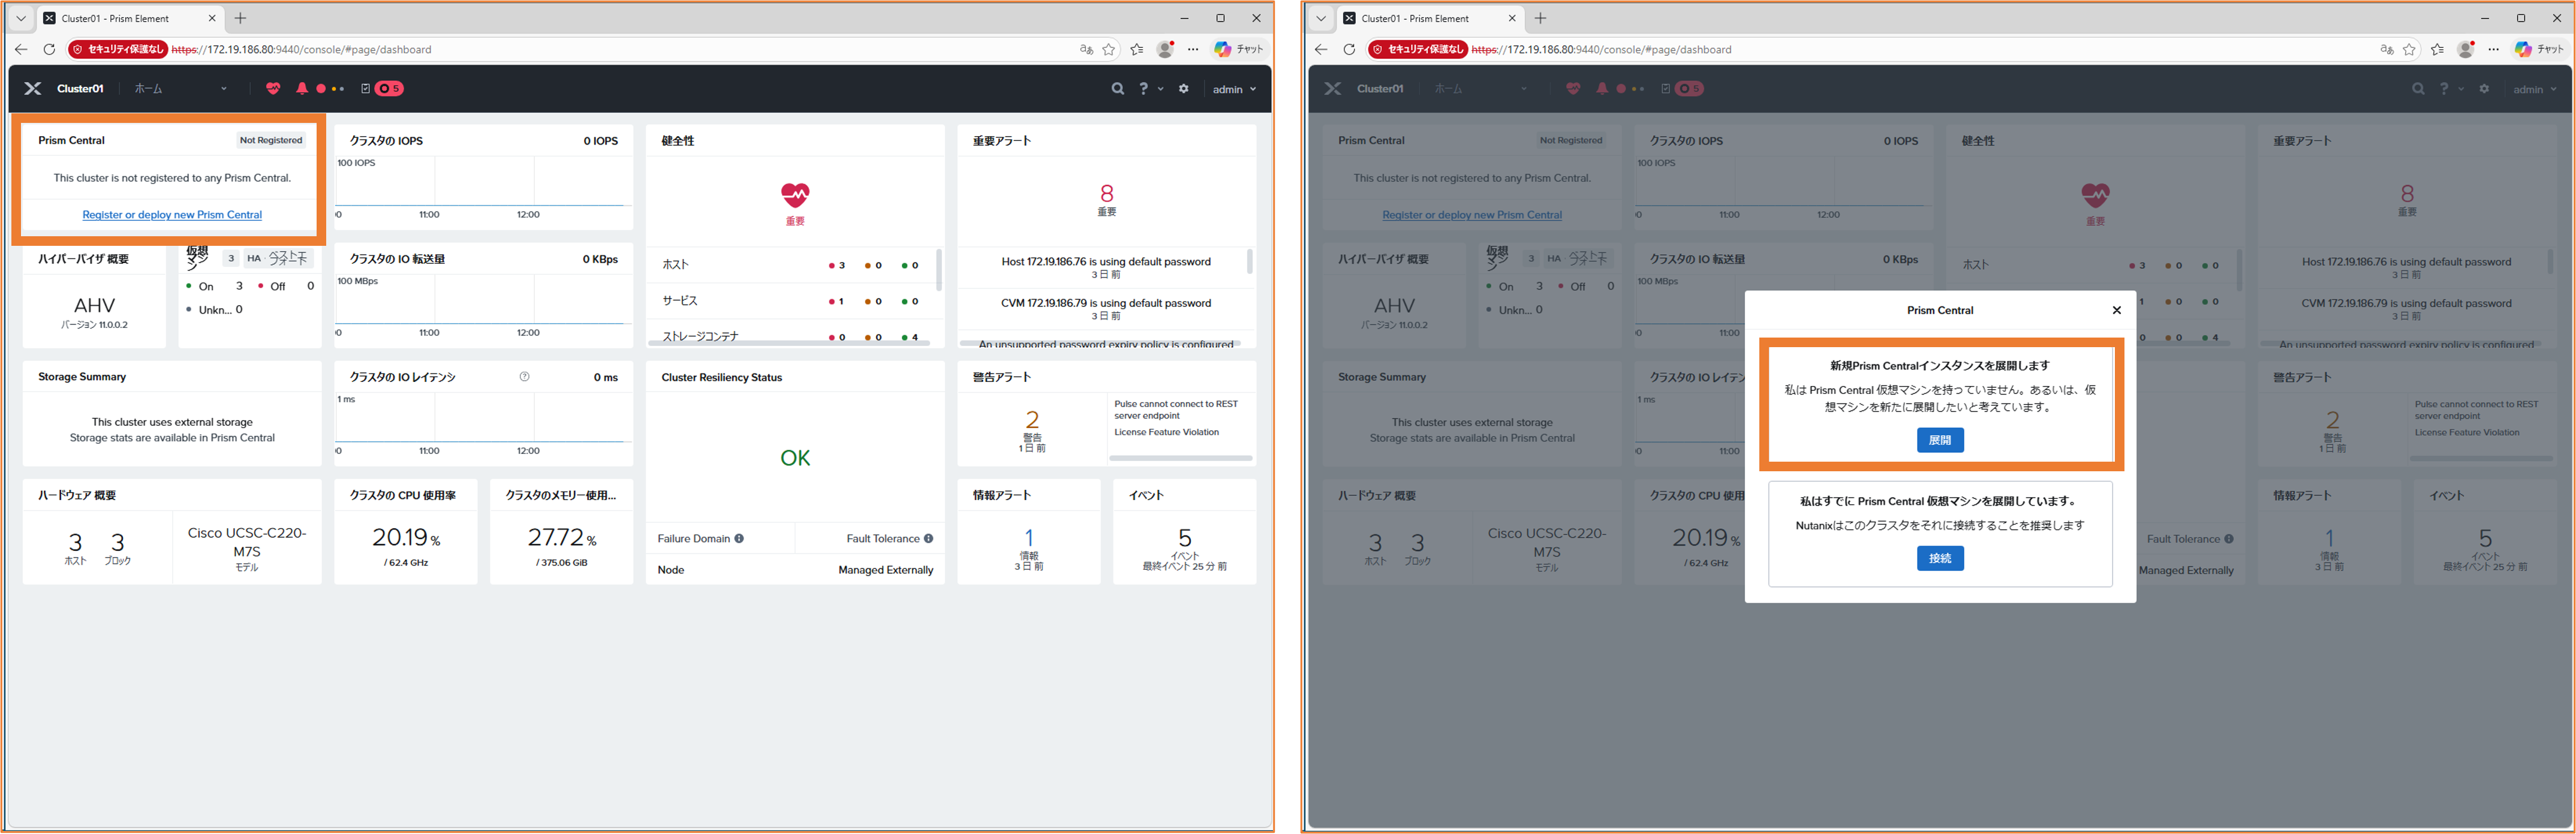Close the Prism Central dialog with X
Viewport: 2576px width, 834px height.
tap(2116, 310)
